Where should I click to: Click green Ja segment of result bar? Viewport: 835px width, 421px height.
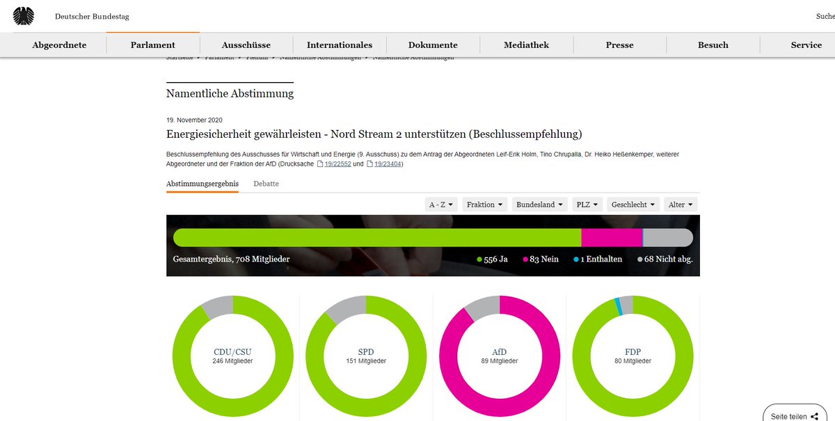click(377, 237)
